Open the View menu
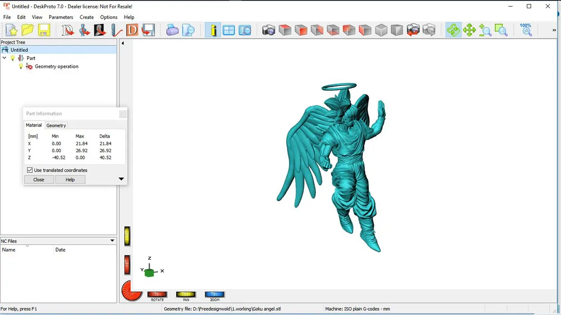 click(37, 17)
